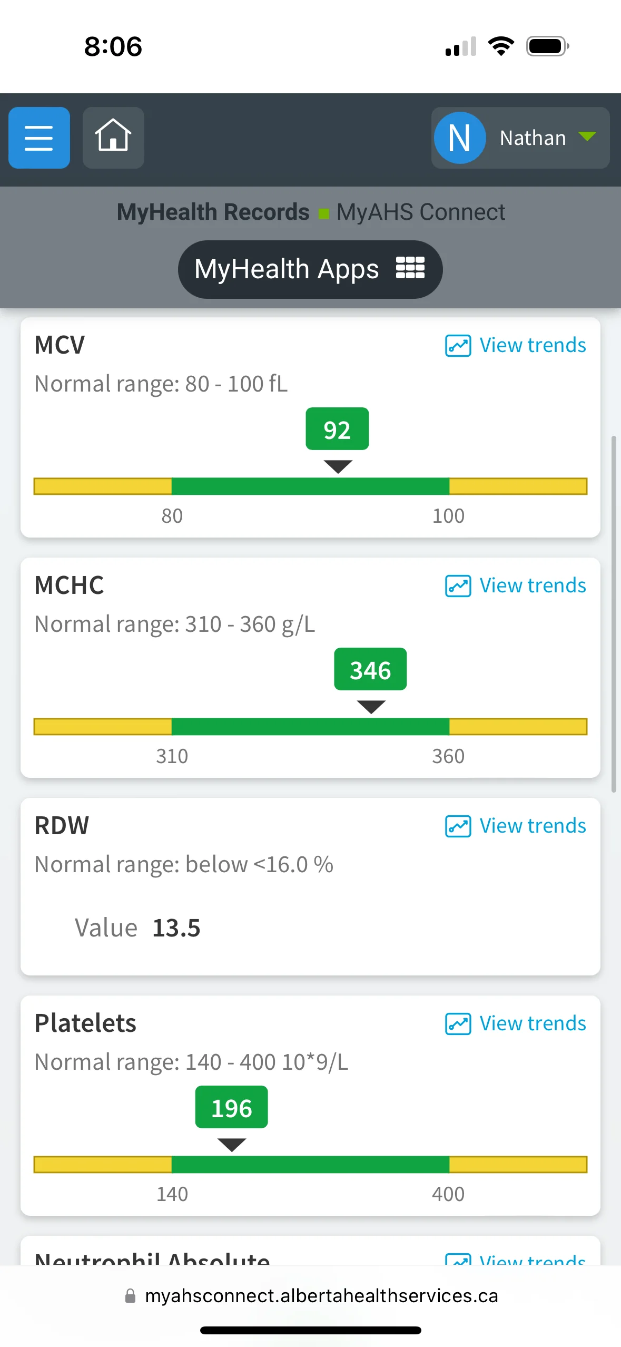The width and height of the screenshot is (621, 1347).
Task: View trends for RDW
Action: pos(533,826)
